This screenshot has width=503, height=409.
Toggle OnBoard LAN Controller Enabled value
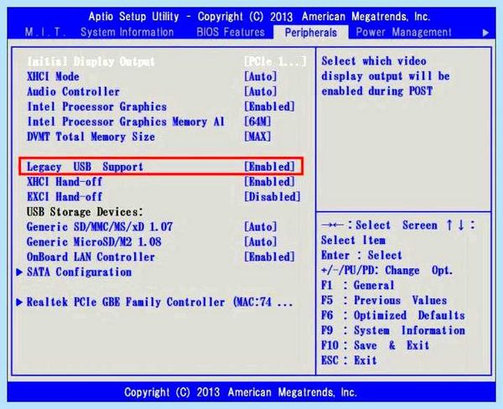pyautogui.click(x=269, y=257)
